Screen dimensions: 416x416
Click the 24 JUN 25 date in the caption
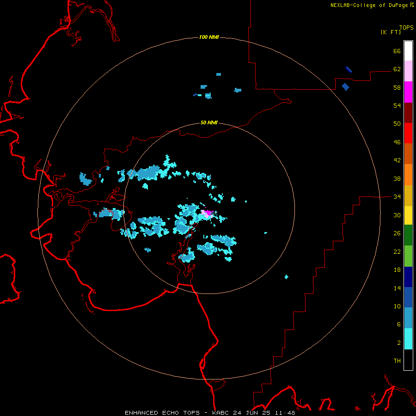pos(252,413)
